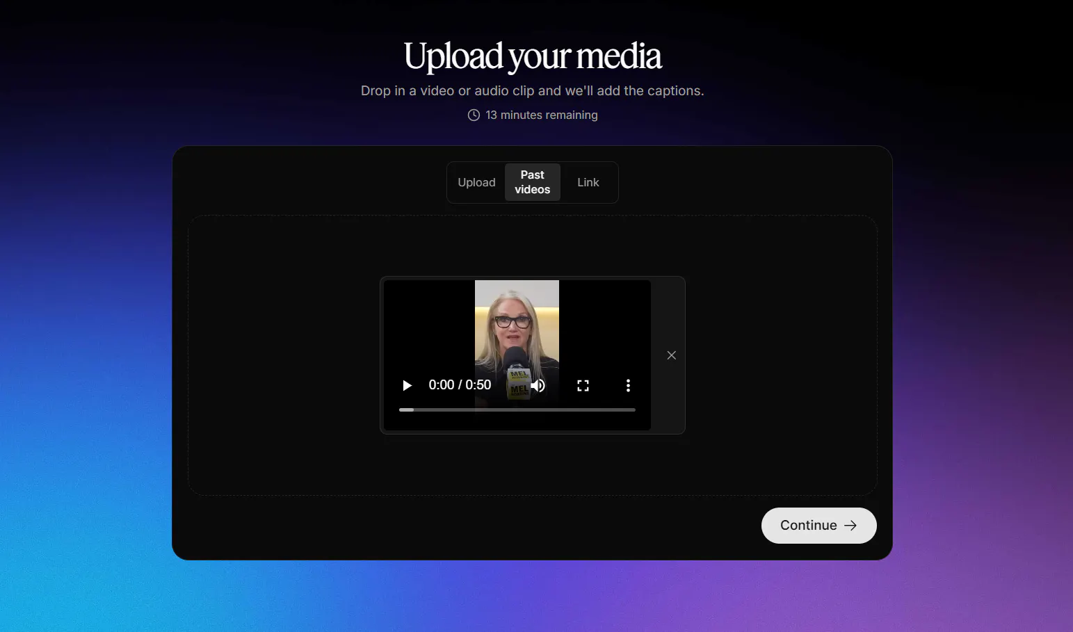Mute the video volume speaker icon
This screenshot has height=632, width=1073.
click(538, 385)
